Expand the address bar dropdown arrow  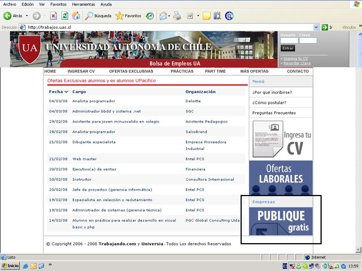coord(316,27)
